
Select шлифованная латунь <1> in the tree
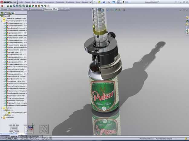pos(16,72)
